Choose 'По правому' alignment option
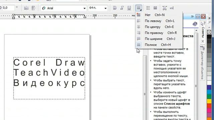Image resolution: width=214 pixels, height=120 pixels. [x=159, y=33]
